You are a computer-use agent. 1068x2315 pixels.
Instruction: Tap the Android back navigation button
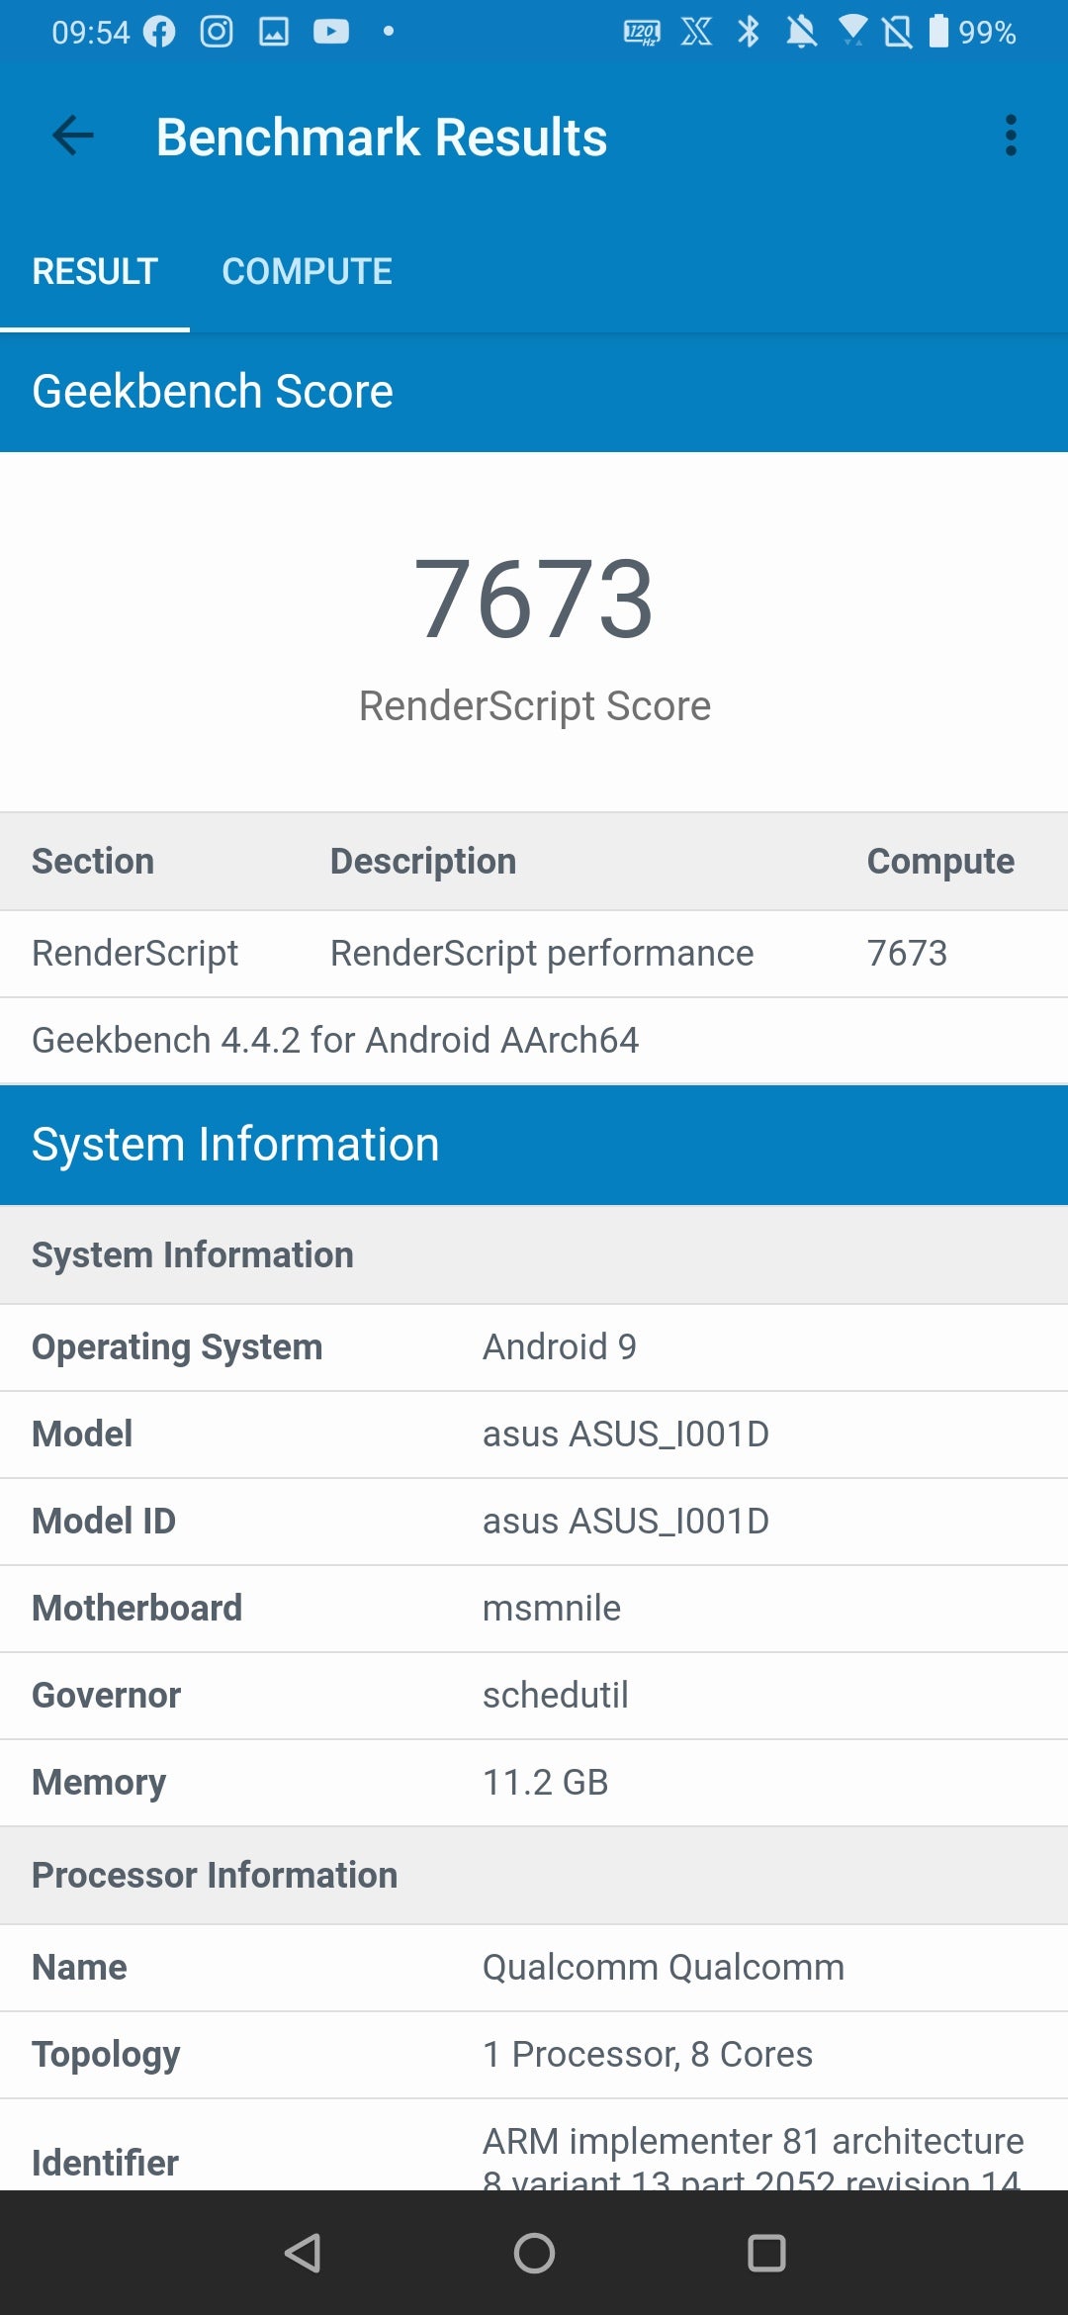pos(303,2253)
